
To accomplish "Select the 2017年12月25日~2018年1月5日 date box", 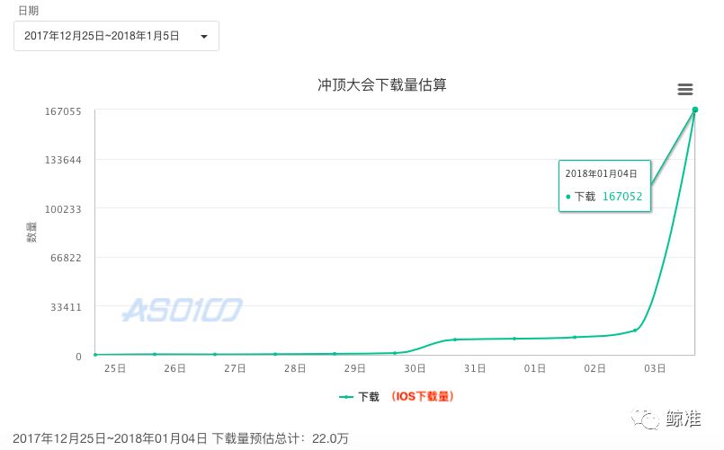I will 116,36.
